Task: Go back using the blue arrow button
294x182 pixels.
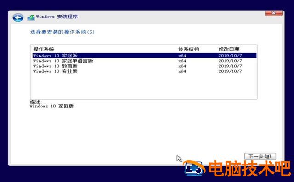Action: point(18,17)
